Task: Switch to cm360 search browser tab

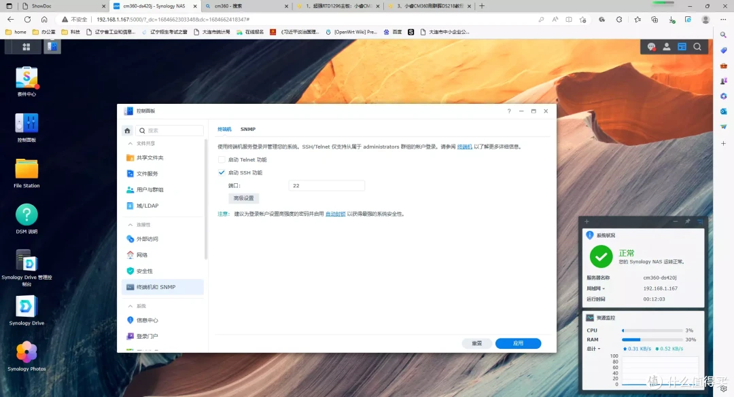Action: coord(247,6)
